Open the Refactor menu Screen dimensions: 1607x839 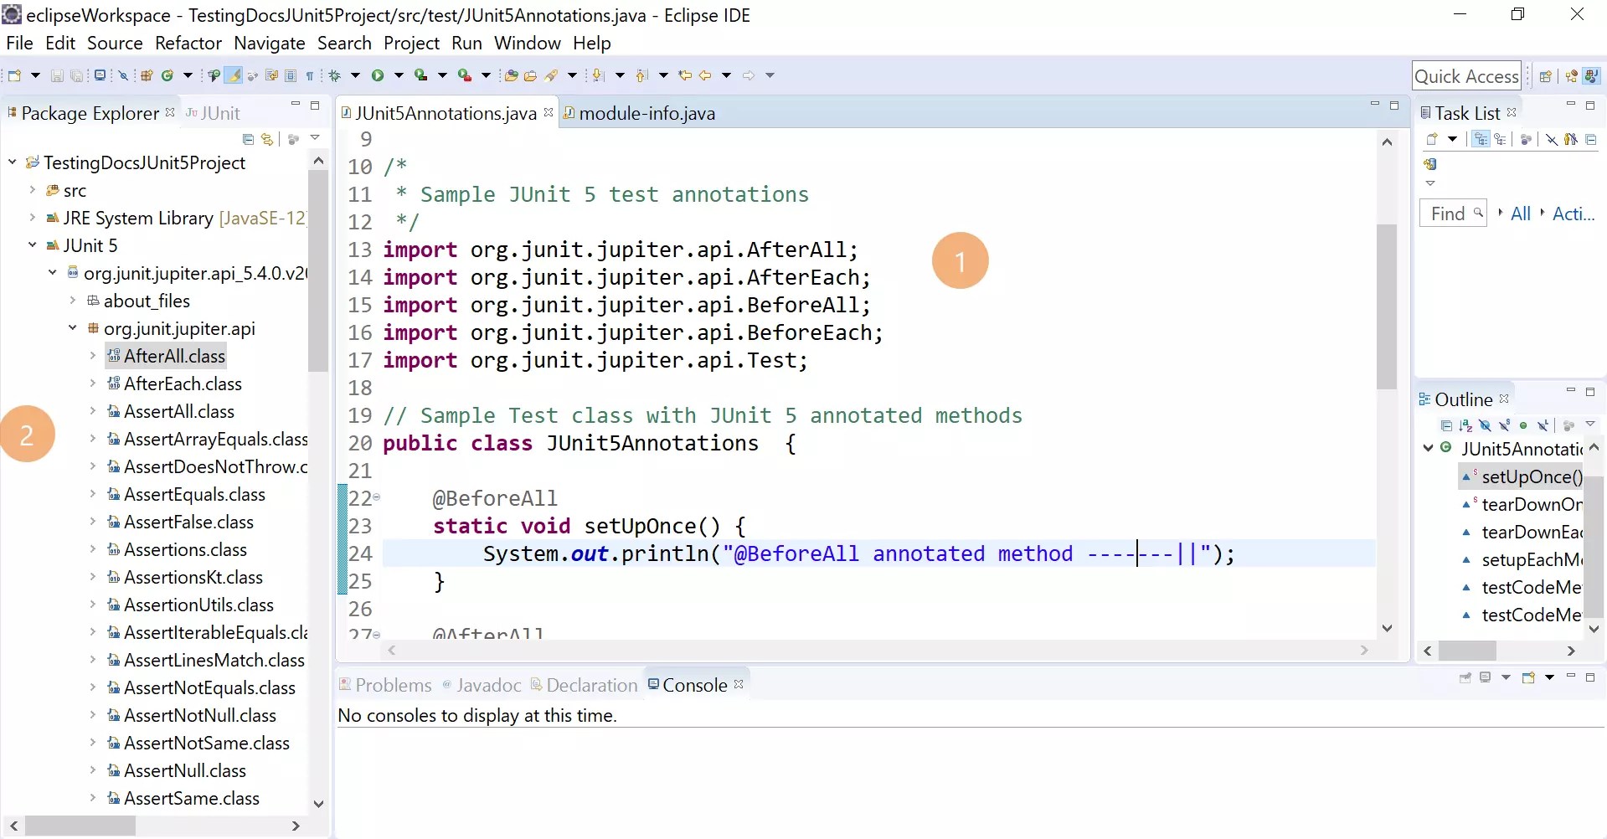(x=188, y=43)
